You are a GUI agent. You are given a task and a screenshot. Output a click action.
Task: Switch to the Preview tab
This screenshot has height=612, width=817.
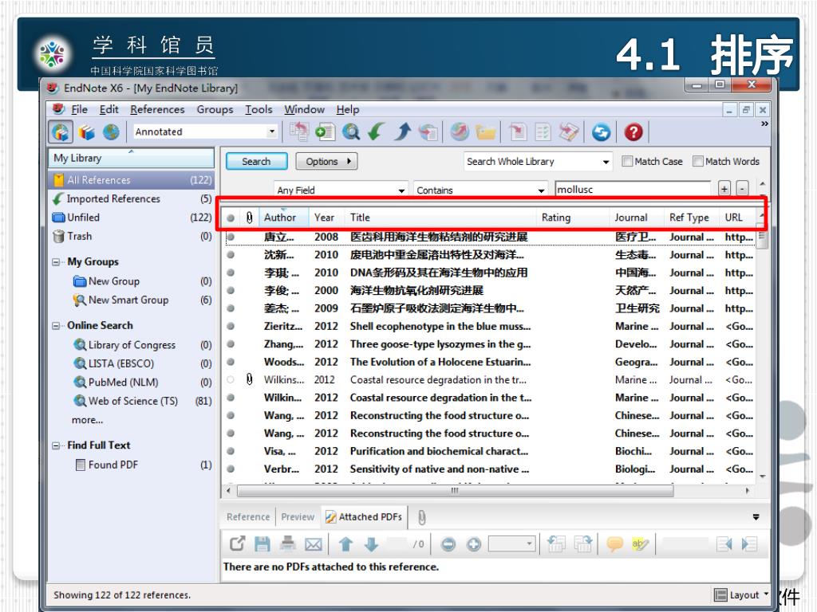click(x=298, y=516)
